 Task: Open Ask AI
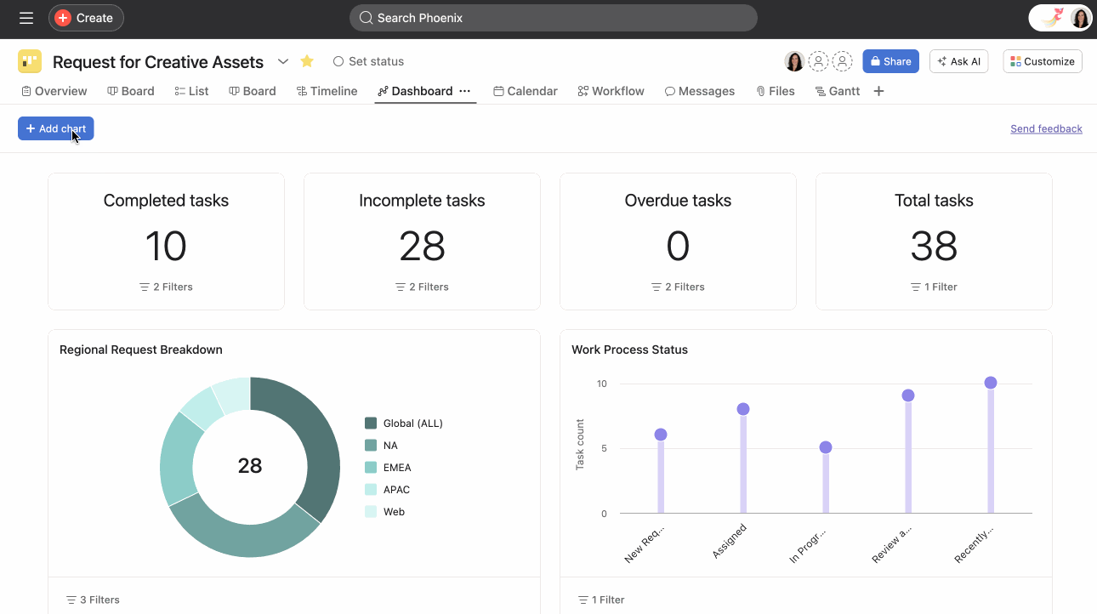click(958, 61)
